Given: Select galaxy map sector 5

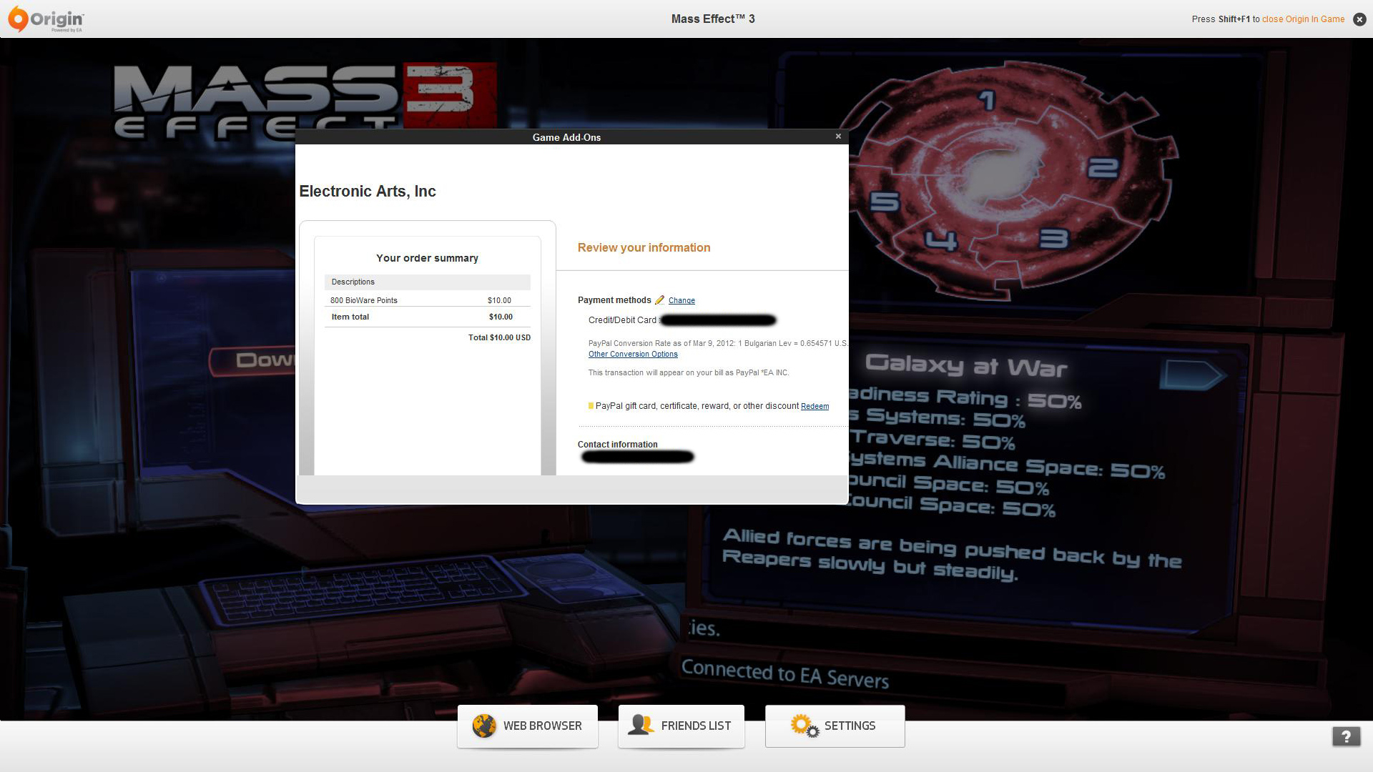Looking at the screenshot, I should (x=885, y=202).
